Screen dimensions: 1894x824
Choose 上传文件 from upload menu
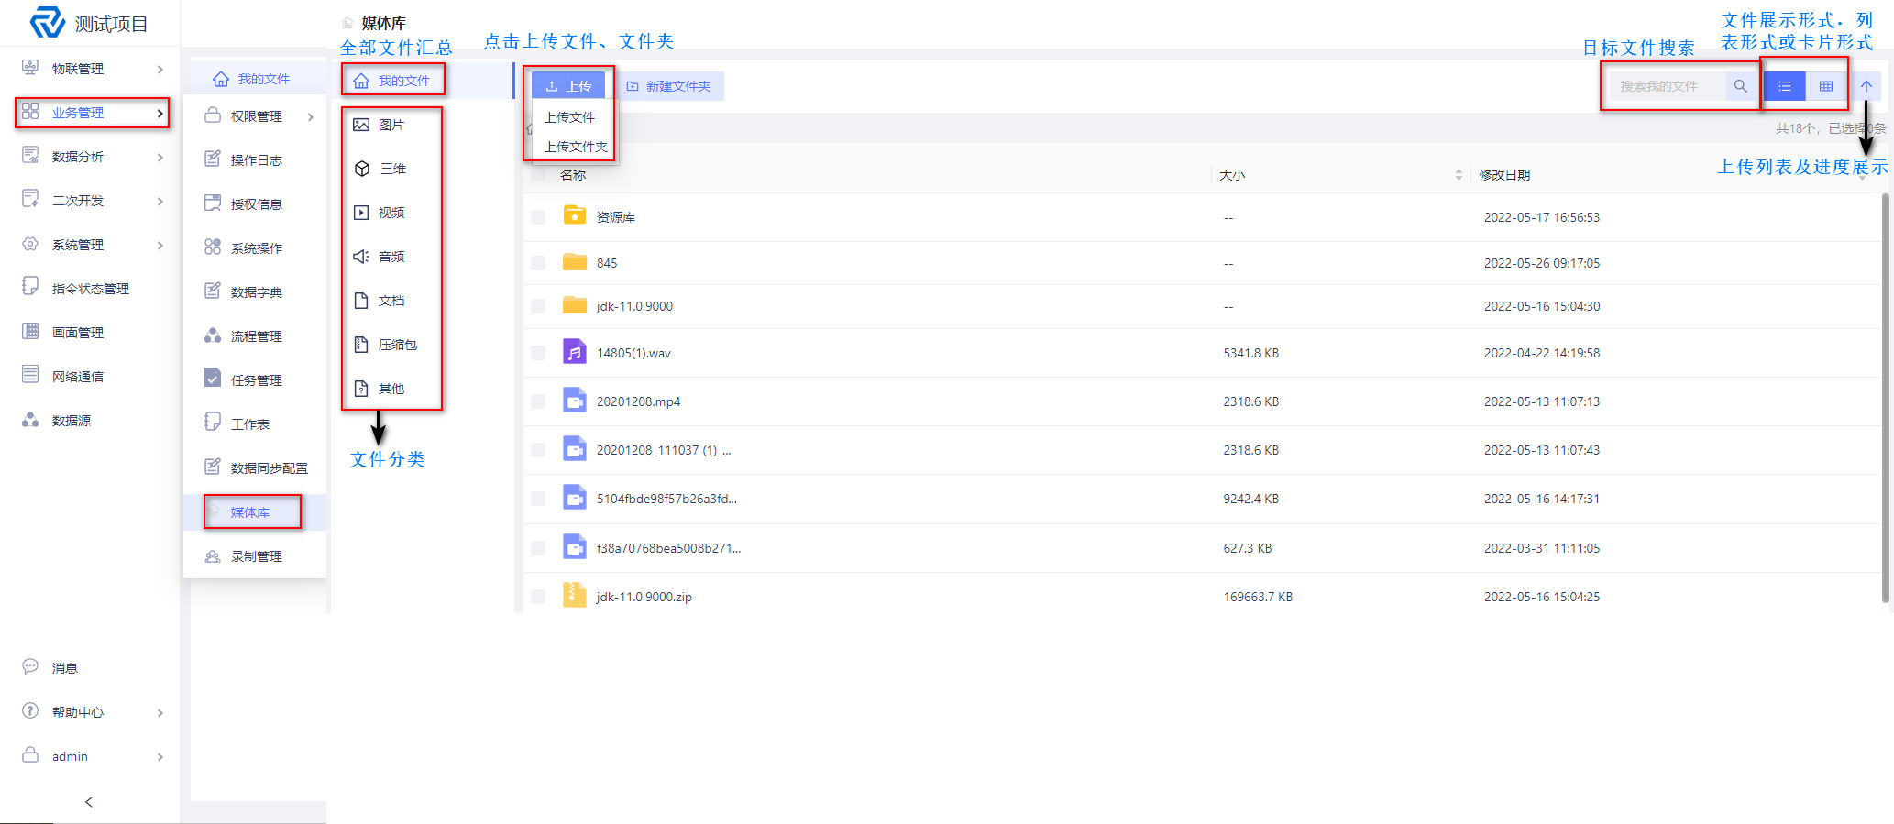(569, 117)
